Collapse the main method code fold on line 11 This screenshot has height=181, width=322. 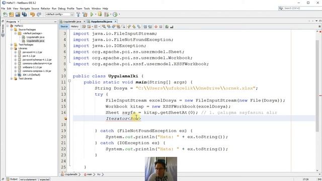[69, 81]
